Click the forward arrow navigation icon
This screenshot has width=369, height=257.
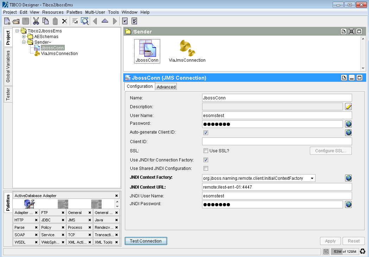(115, 21)
